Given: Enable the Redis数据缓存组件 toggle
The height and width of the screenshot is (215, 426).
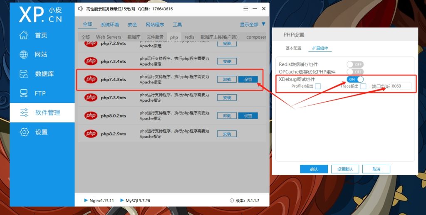Looking at the screenshot, I should coord(355,64).
